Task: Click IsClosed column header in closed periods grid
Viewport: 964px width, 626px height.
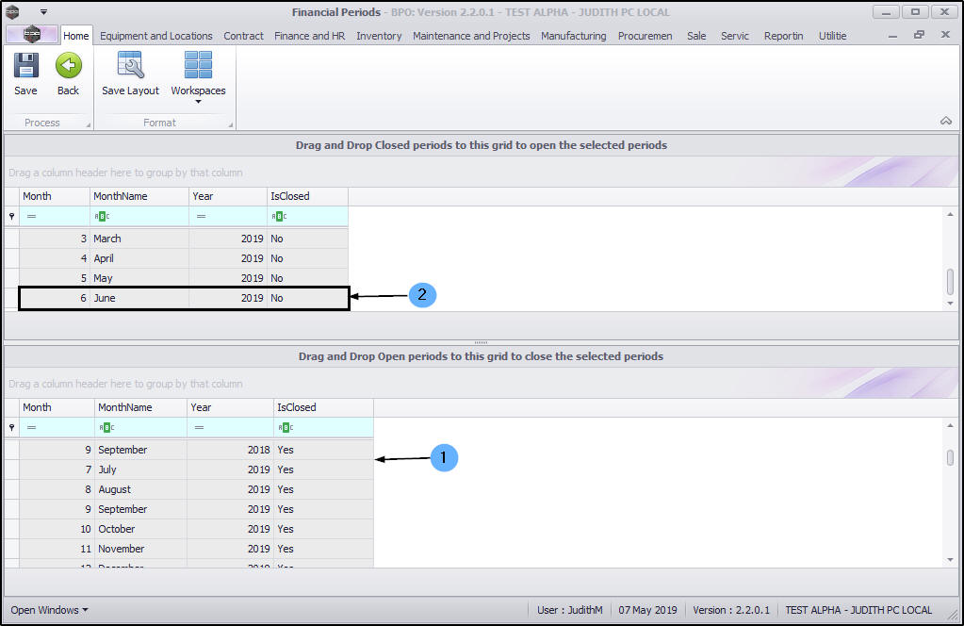Action: tap(323, 407)
